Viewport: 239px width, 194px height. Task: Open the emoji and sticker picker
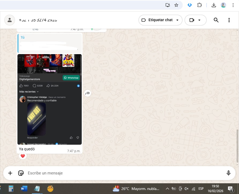pos(21,173)
